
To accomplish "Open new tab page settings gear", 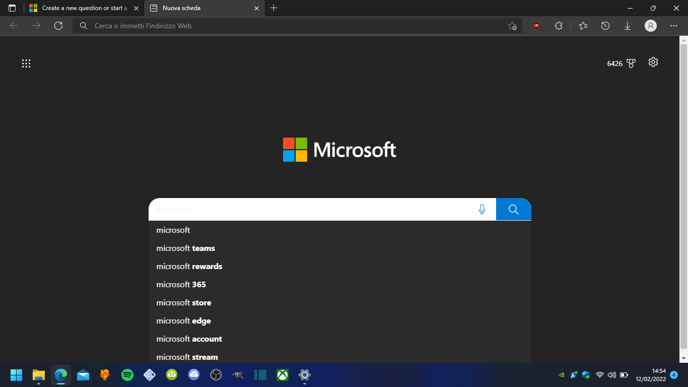I will (653, 62).
